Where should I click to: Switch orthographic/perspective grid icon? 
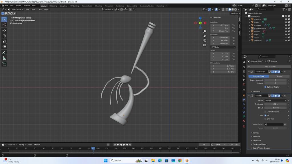204,45
